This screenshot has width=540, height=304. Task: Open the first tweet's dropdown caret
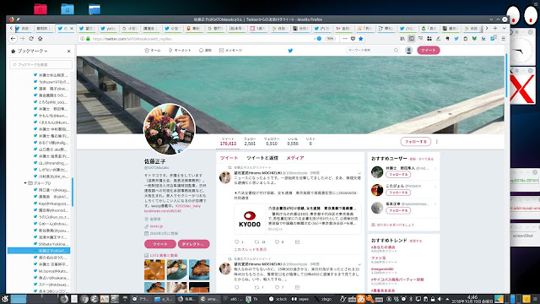pos(359,173)
